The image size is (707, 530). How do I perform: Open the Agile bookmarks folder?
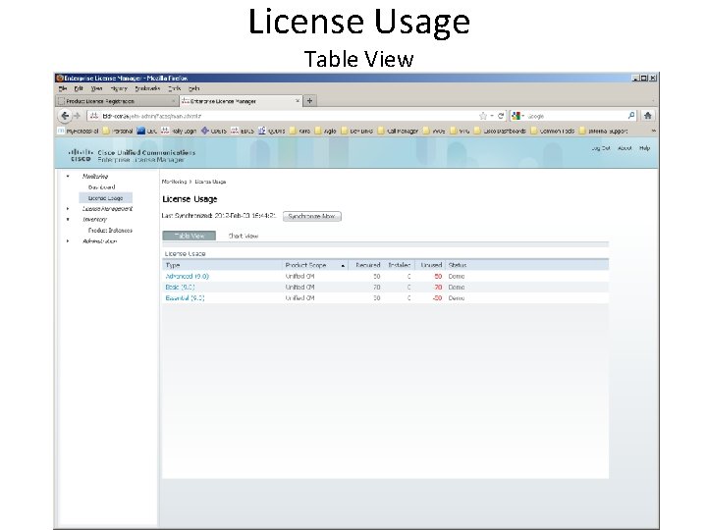tap(326, 131)
